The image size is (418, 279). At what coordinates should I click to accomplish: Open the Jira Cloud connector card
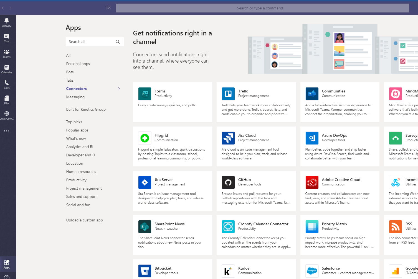click(256, 146)
